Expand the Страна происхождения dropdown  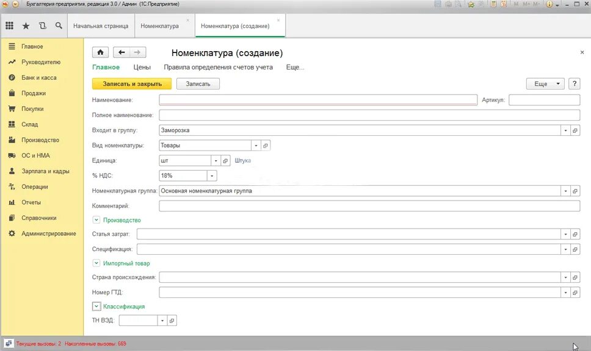[565, 277]
